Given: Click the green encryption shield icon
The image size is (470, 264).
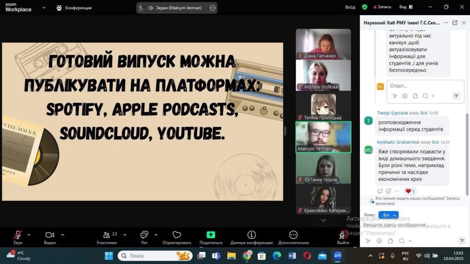Looking at the screenshot, I should [x=364, y=7].
